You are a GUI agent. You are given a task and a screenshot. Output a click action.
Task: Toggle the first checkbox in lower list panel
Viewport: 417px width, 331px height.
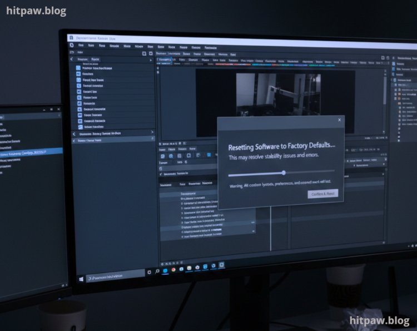183,204
